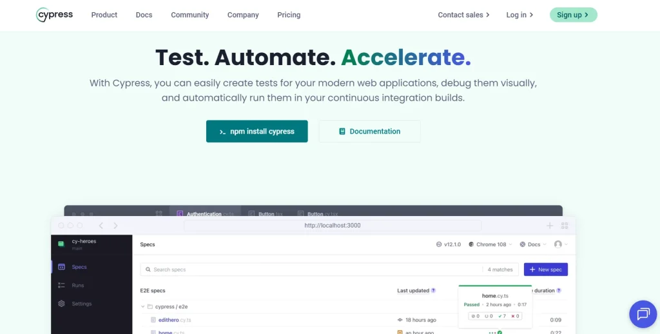Click the folder icon beside cypress / e2e

coord(150,307)
